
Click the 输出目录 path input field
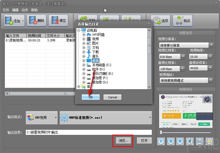coord(89,132)
